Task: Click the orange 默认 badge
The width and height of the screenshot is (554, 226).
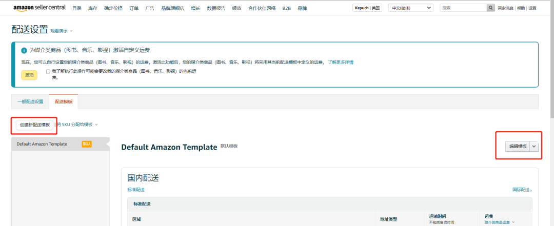Action: click(x=87, y=143)
